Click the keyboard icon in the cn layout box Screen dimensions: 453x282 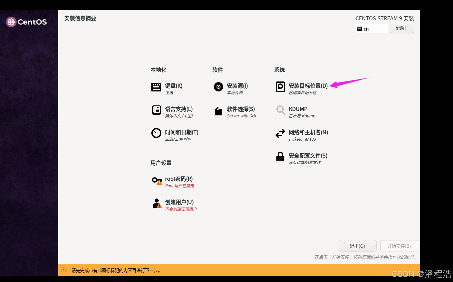[359, 29]
